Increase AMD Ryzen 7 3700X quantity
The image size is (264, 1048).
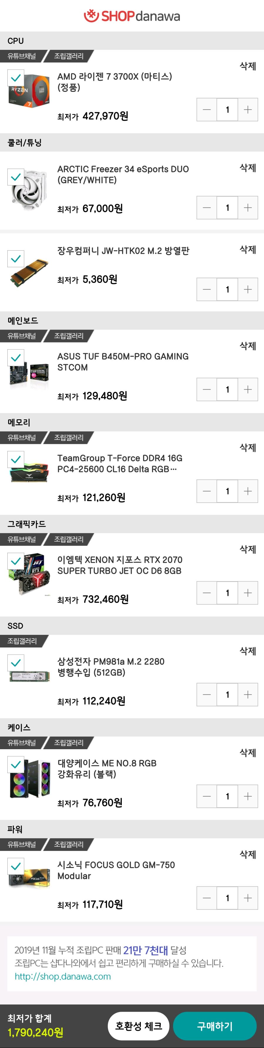247,110
